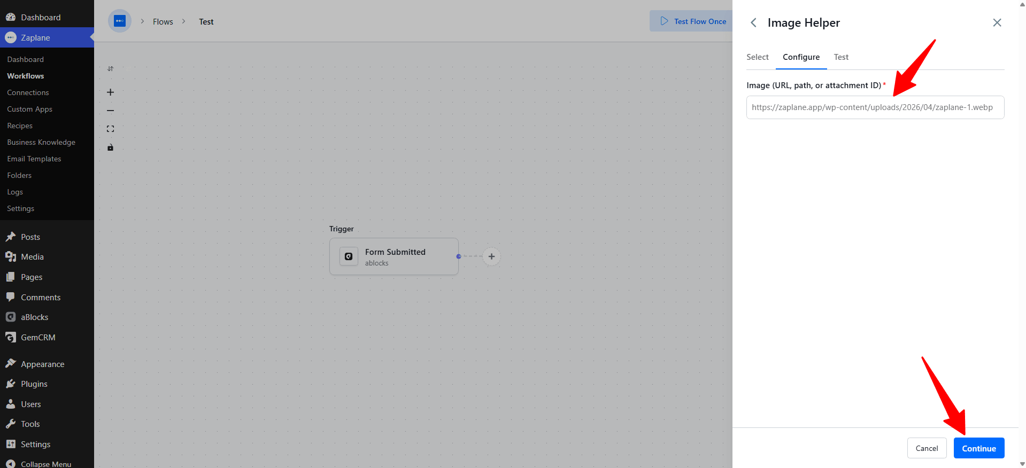This screenshot has width=1026, height=468.
Task: Click the layout direction arrows icon
Action: 110,68
